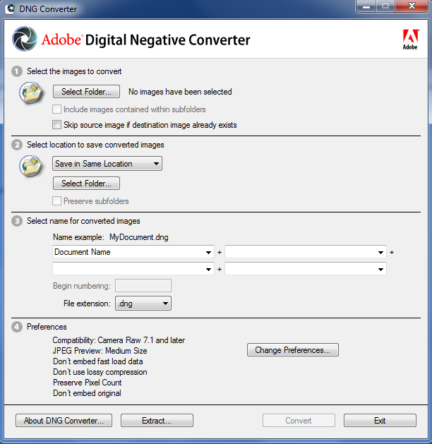The height and width of the screenshot is (444, 432).
Task: Click 'Compatibility: Camera Raw 7.1 and later' text
Action: click(x=119, y=340)
